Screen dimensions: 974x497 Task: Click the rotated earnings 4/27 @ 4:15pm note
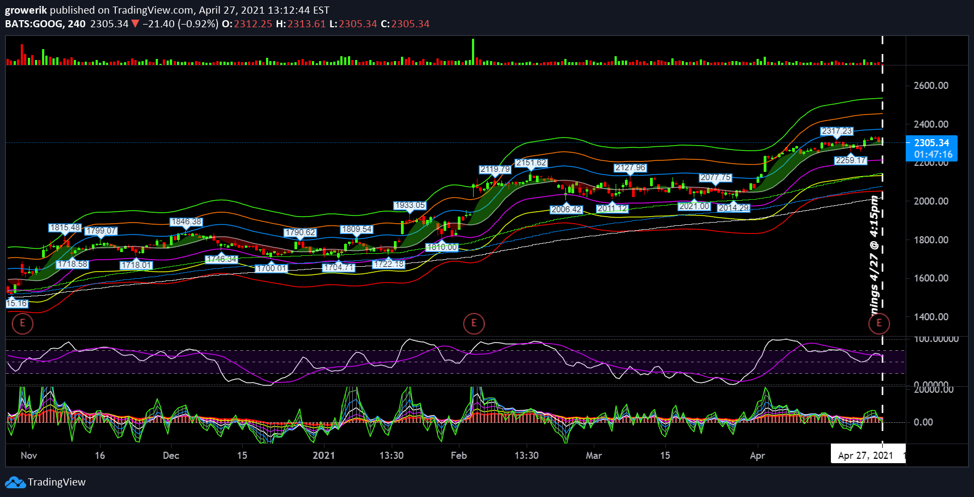pyautogui.click(x=875, y=255)
